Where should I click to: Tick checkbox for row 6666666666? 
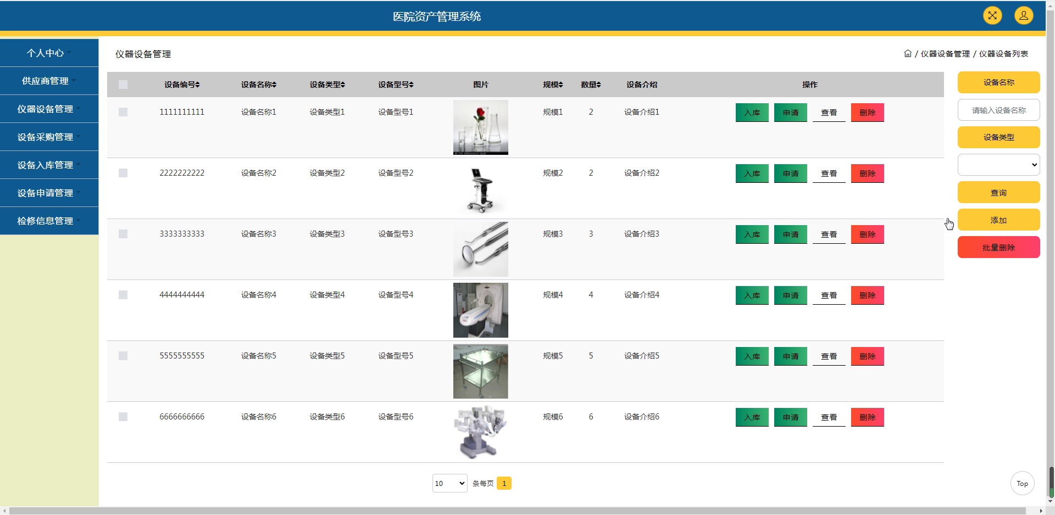123,417
